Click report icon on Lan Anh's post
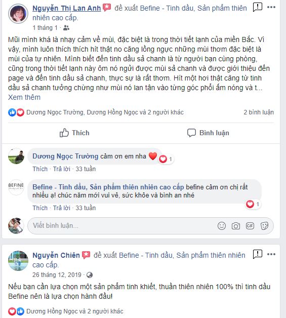The width and height of the screenshot is (286, 318). coord(258,7)
